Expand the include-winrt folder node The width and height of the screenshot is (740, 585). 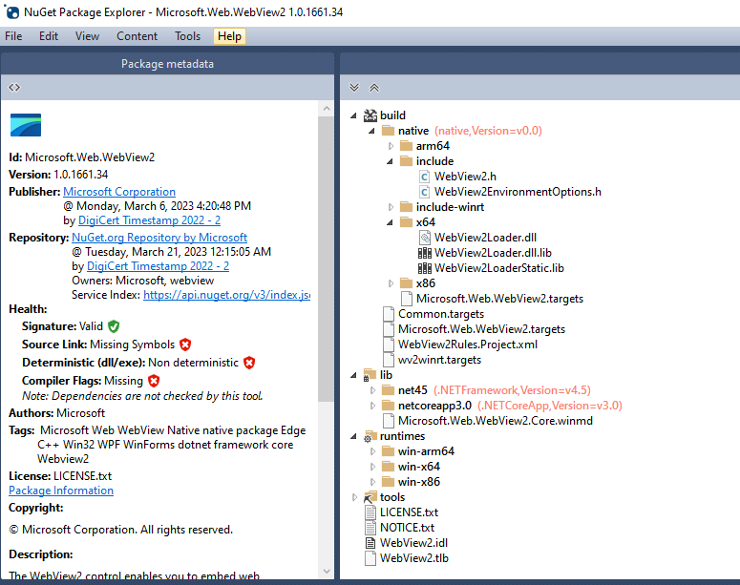(391, 207)
